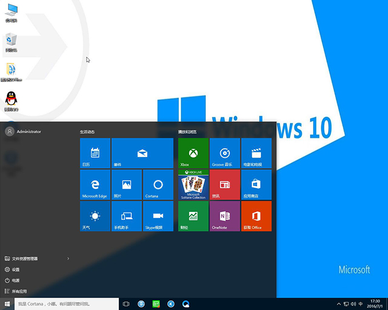Click the Windows Start button
Viewport: 388px width, 310px height.
click(7, 304)
